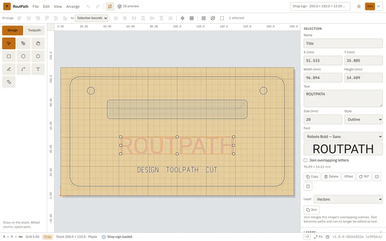Switch to the Design tab
Image resolution: width=386 pixels, height=241 pixels.
[13, 30]
